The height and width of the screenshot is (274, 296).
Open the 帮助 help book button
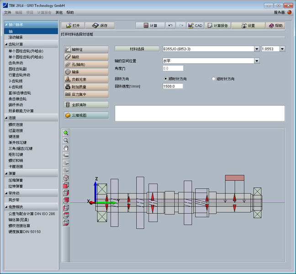[x=276, y=26]
